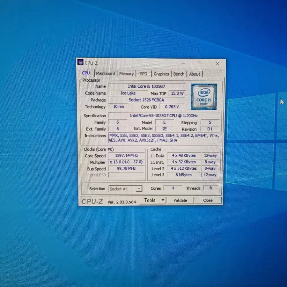287x287 pixels.
Task: Click the Bus Speed value 99.78 MHz
Action: click(x=126, y=168)
